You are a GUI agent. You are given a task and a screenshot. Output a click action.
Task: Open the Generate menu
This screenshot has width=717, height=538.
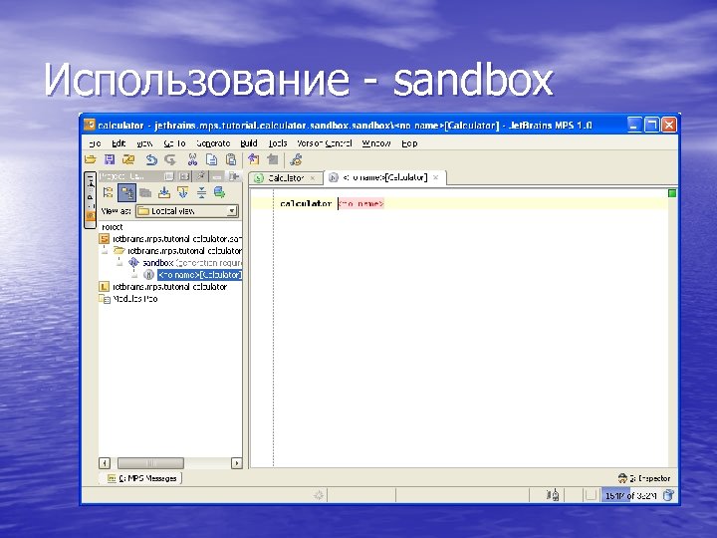213,143
